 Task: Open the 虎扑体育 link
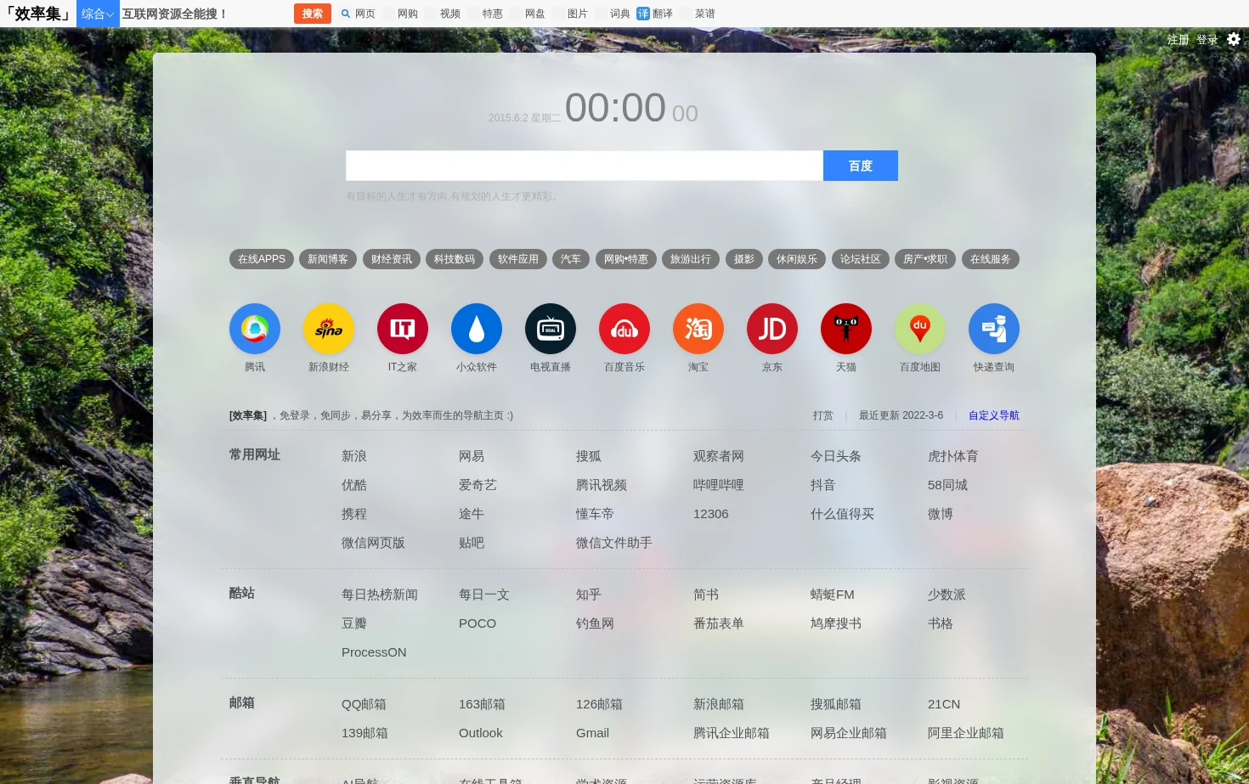953,456
